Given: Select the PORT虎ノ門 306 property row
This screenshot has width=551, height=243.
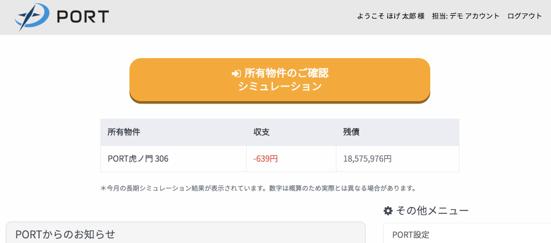Looking at the screenshot, I should pos(138,158).
